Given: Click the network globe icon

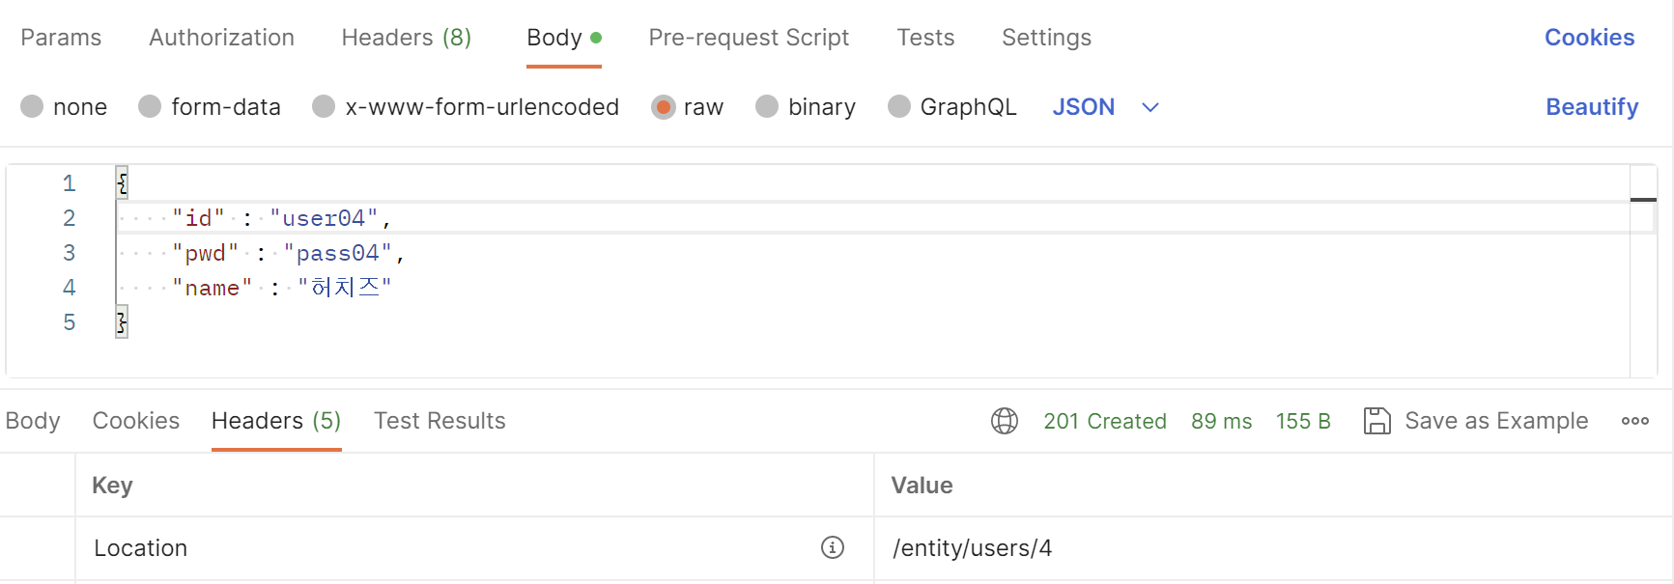Looking at the screenshot, I should pyautogui.click(x=1005, y=421).
